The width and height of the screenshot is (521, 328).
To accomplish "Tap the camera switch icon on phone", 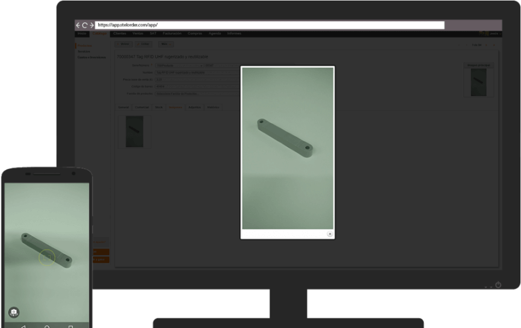I will pos(14,312).
